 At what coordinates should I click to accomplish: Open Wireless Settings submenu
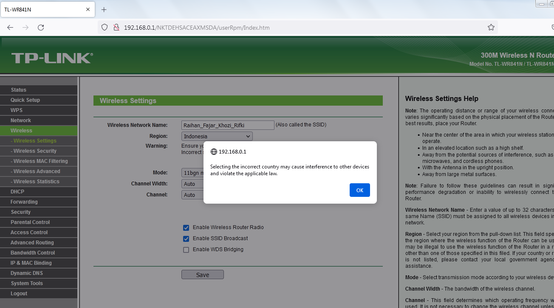pos(39,141)
